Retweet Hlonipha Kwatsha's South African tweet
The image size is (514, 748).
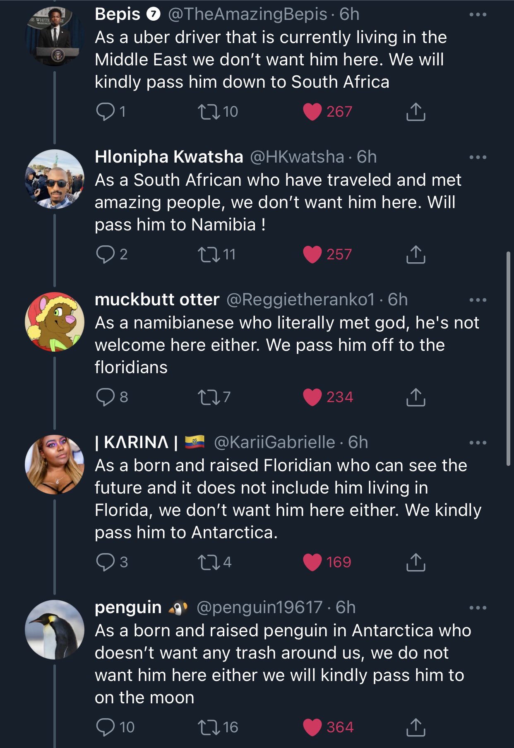209,254
